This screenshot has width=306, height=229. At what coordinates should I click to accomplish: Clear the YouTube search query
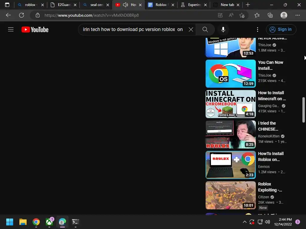(191, 30)
